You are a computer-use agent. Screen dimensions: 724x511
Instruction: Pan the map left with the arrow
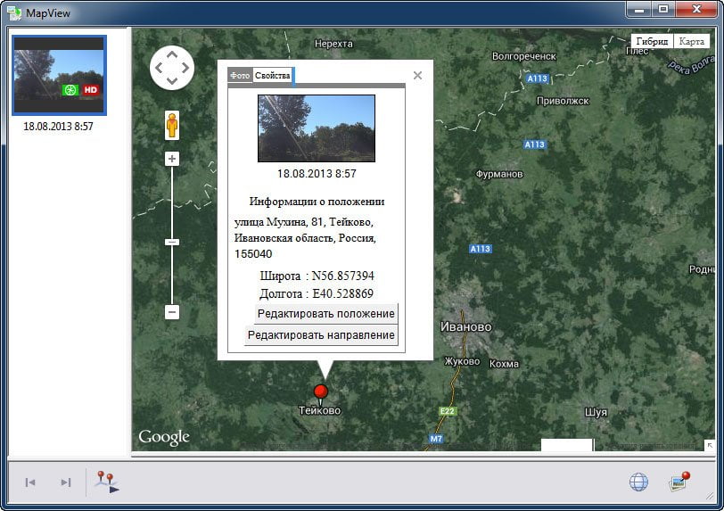(159, 68)
